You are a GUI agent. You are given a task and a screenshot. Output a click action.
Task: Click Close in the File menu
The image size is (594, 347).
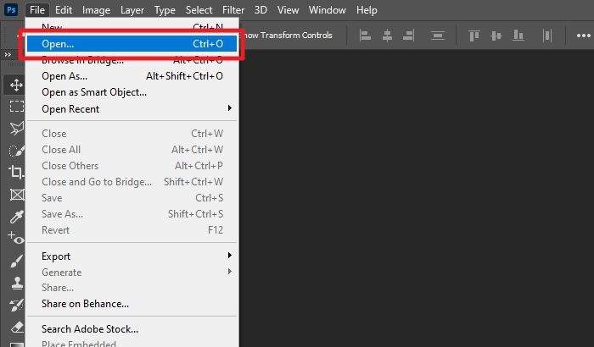pyautogui.click(x=132, y=134)
